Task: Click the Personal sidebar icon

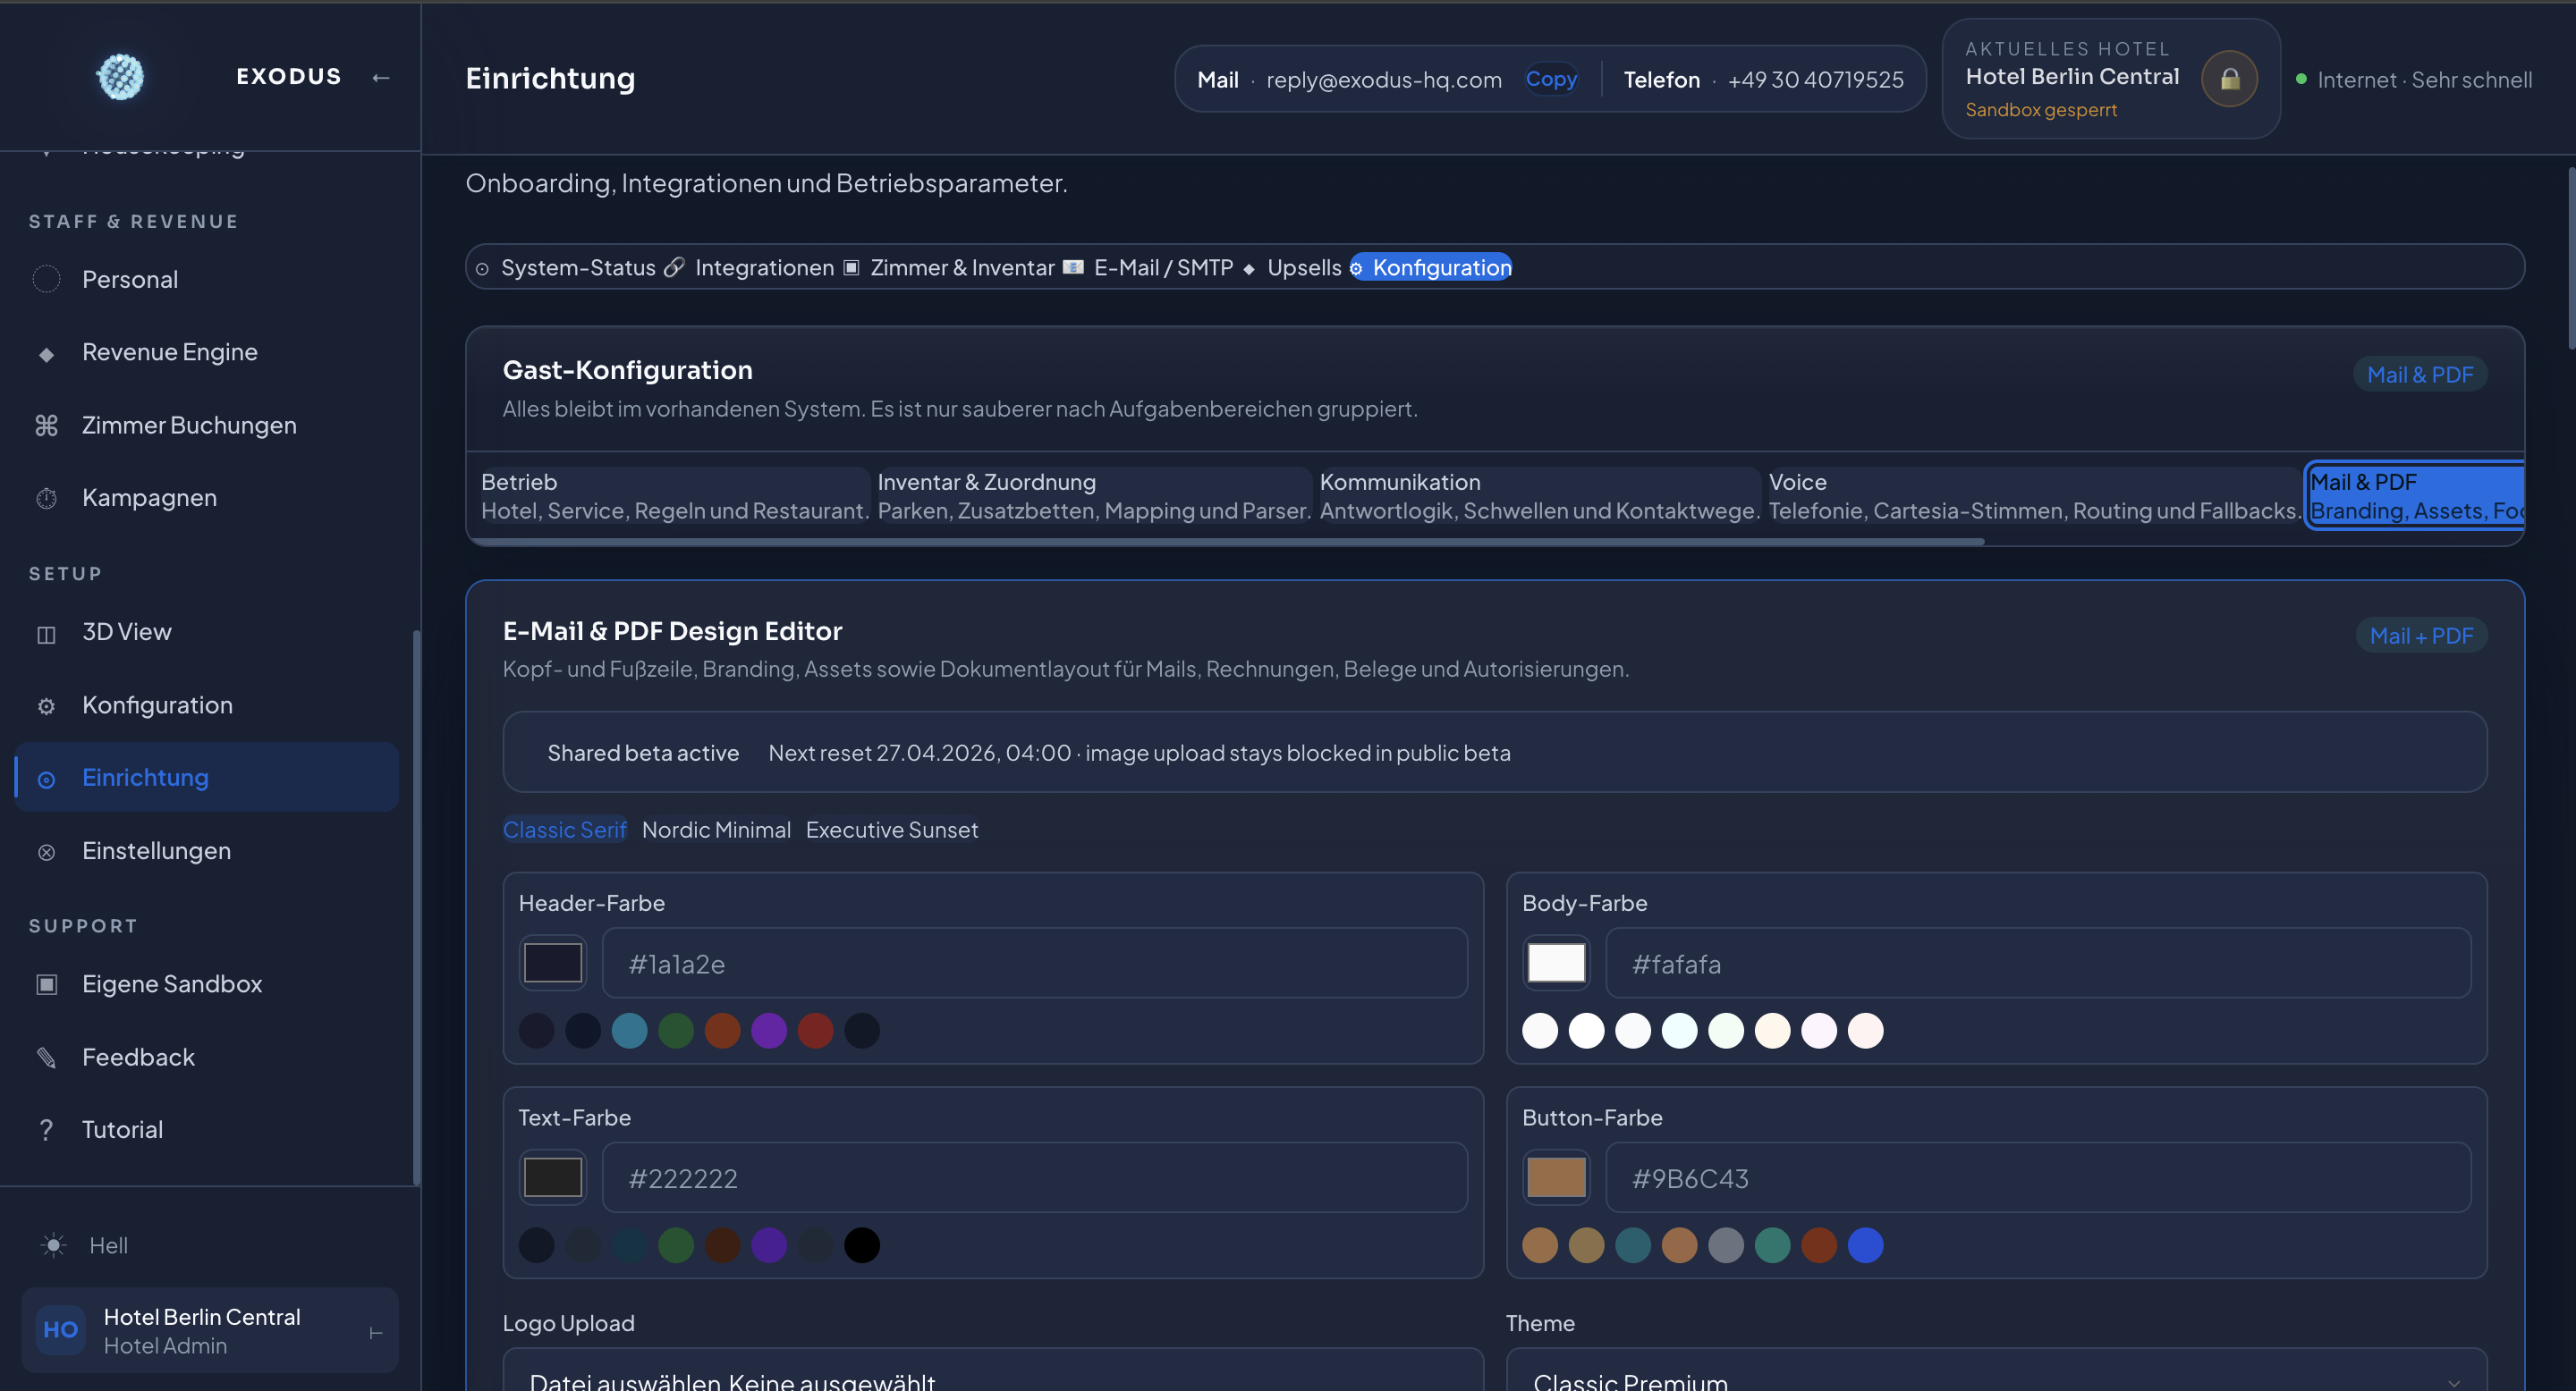Action: [46, 279]
